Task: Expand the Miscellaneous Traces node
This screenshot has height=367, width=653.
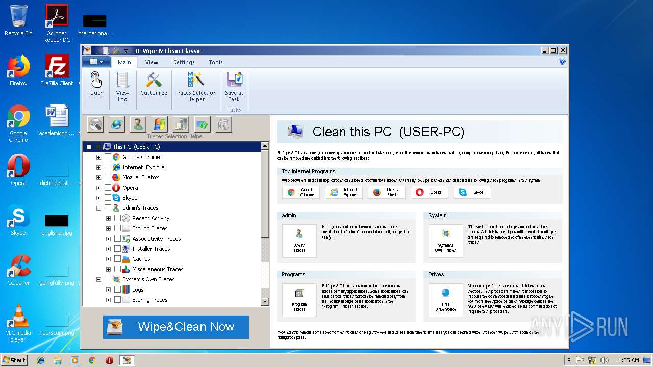Action: click(108, 269)
